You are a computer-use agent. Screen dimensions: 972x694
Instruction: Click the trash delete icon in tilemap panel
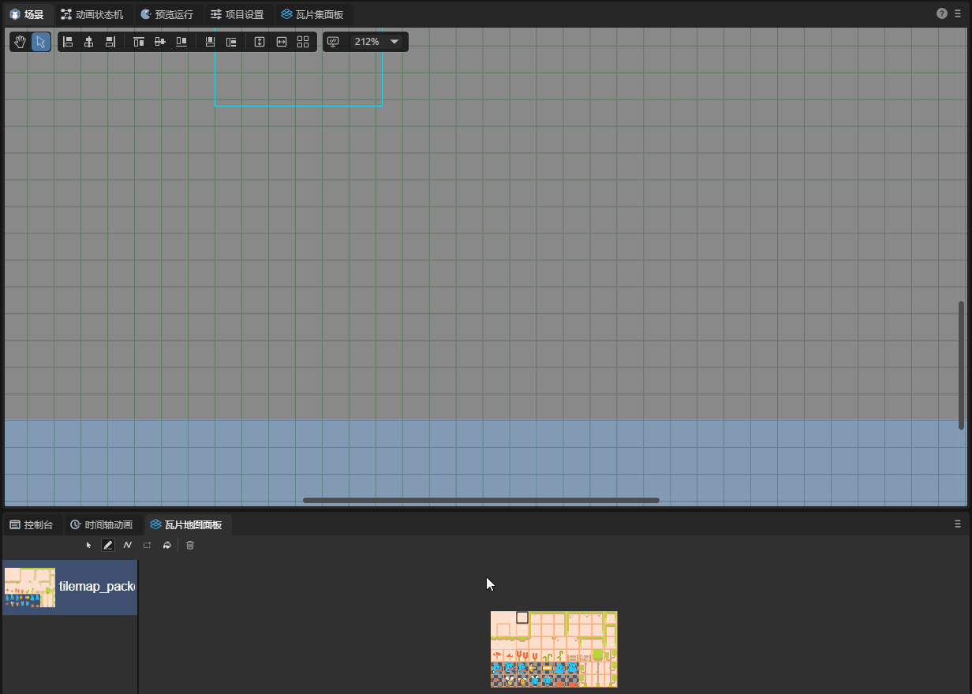pyautogui.click(x=190, y=545)
